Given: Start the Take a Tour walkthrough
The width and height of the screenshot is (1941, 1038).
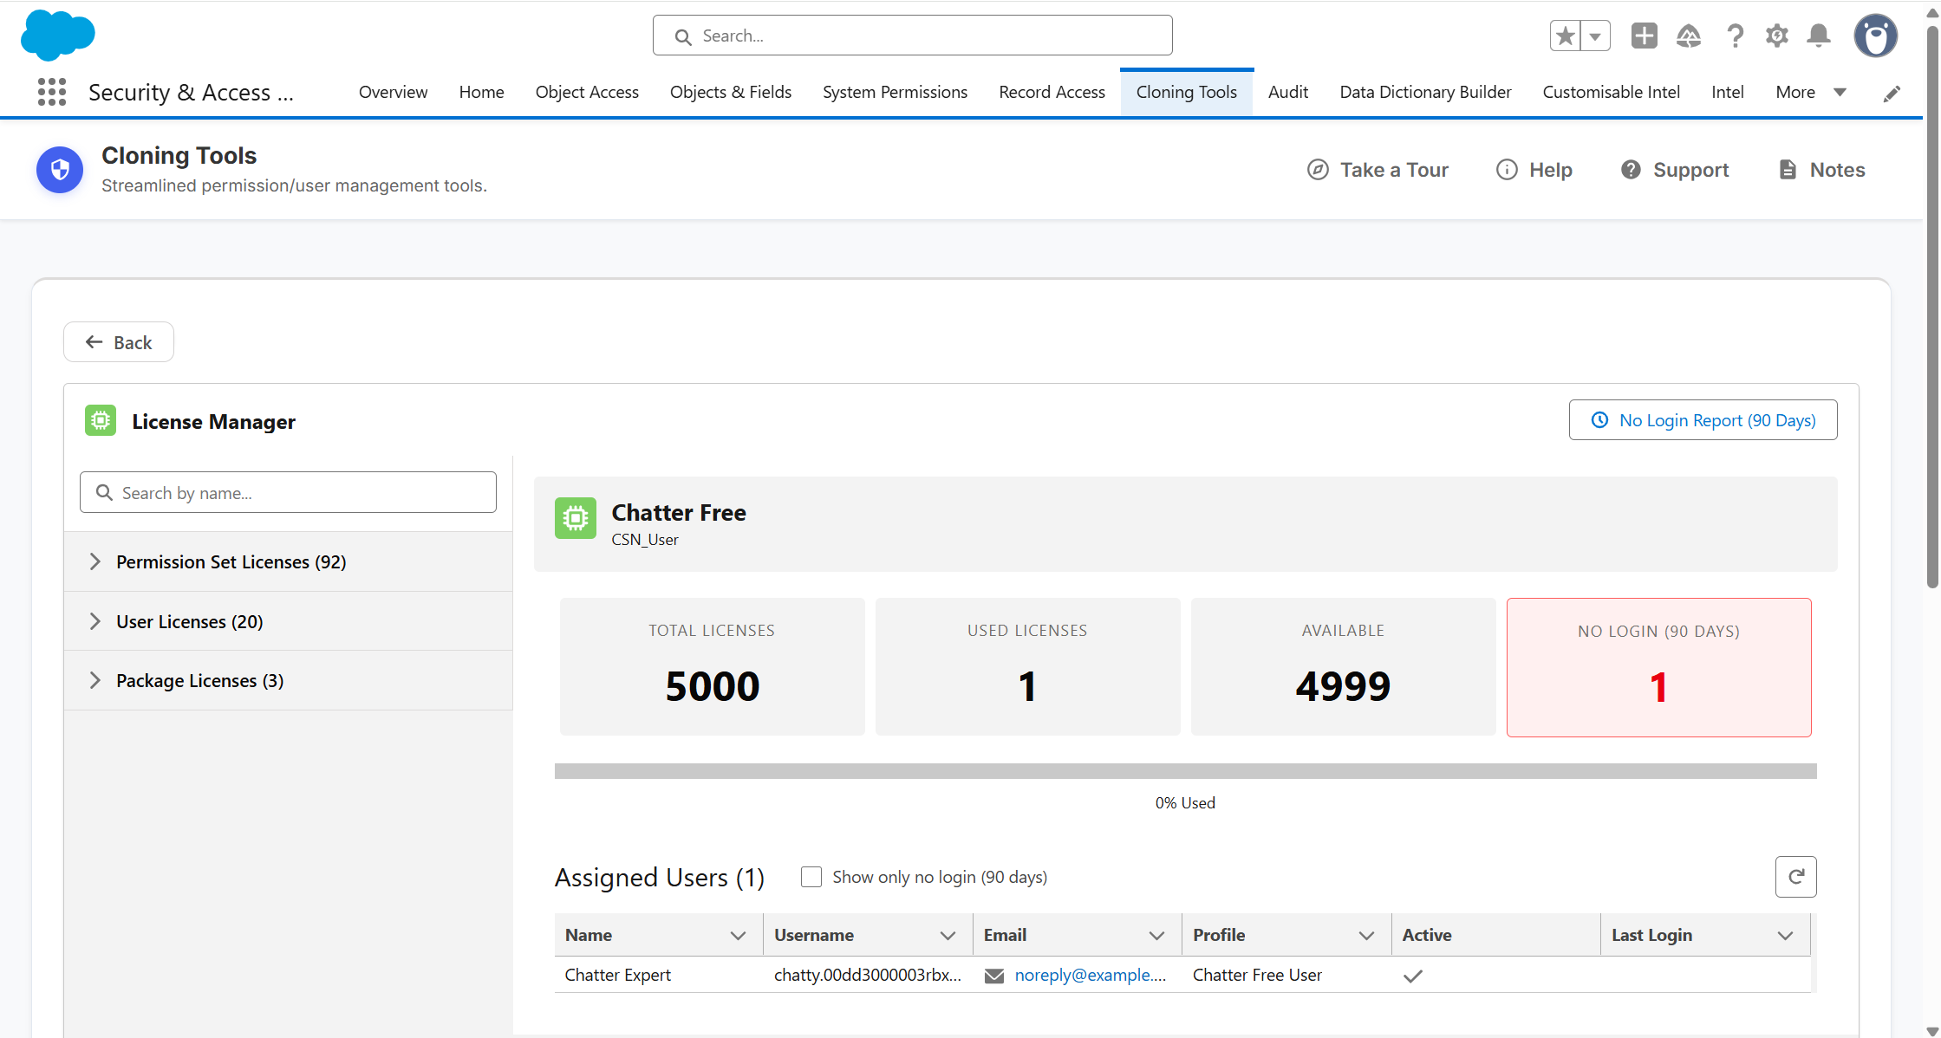Looking at the screenshot, I should [x=1378, y=170].
